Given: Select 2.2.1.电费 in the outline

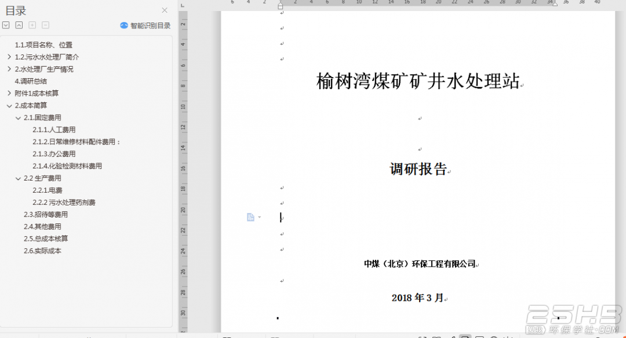Looking at the screenshot, I should 48,190.
